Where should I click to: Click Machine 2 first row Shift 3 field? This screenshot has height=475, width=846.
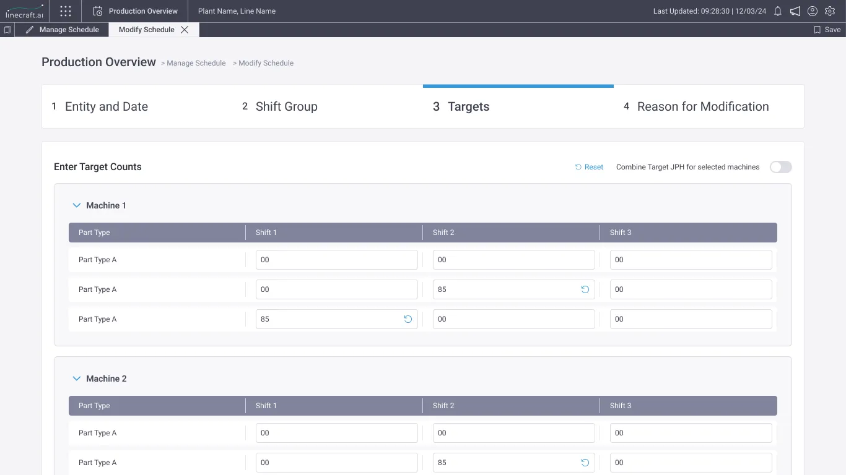(x=691, y=433)
